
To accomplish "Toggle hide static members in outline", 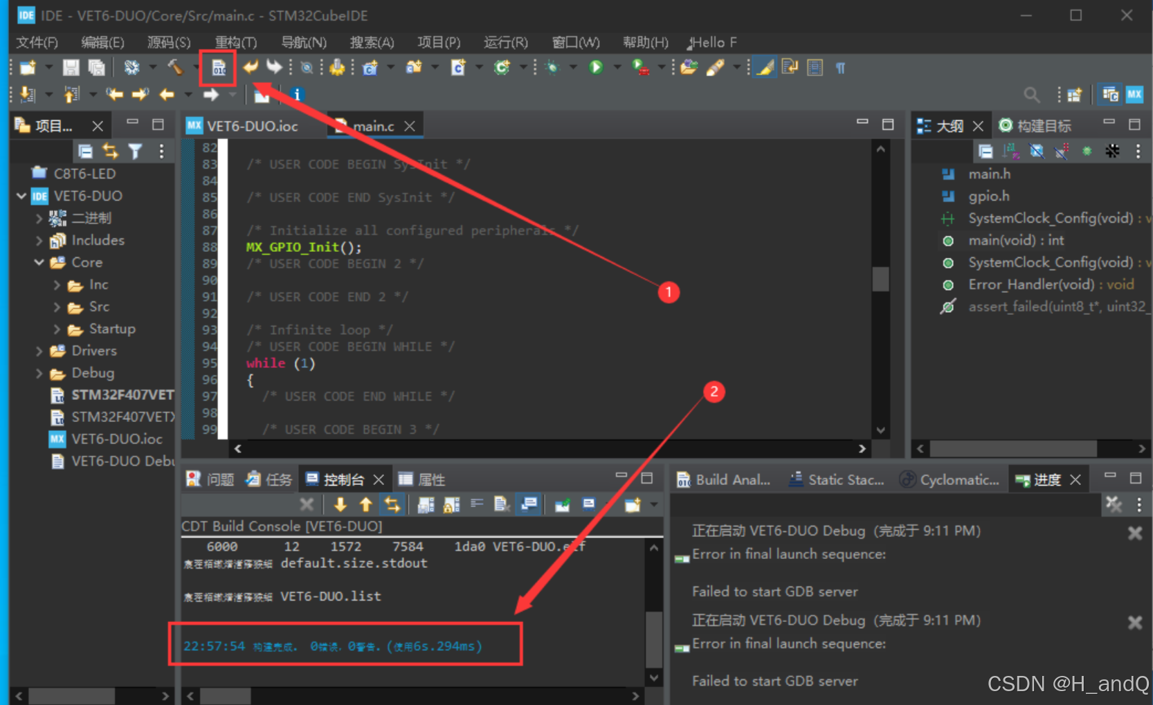I will click(x=1062, y=151).
